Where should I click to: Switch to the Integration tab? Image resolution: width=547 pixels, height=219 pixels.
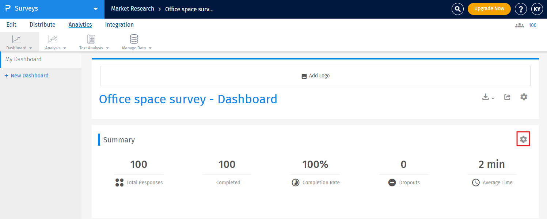click(x=119, y=24)
